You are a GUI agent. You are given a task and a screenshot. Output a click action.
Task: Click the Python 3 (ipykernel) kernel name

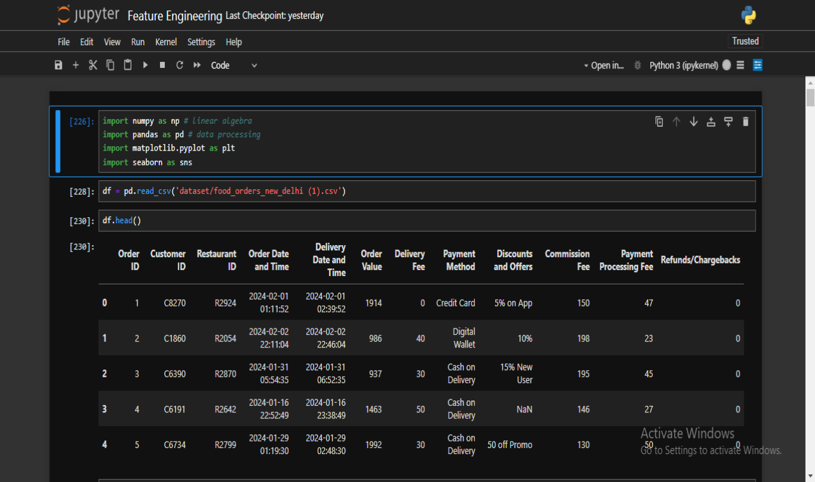684,65
